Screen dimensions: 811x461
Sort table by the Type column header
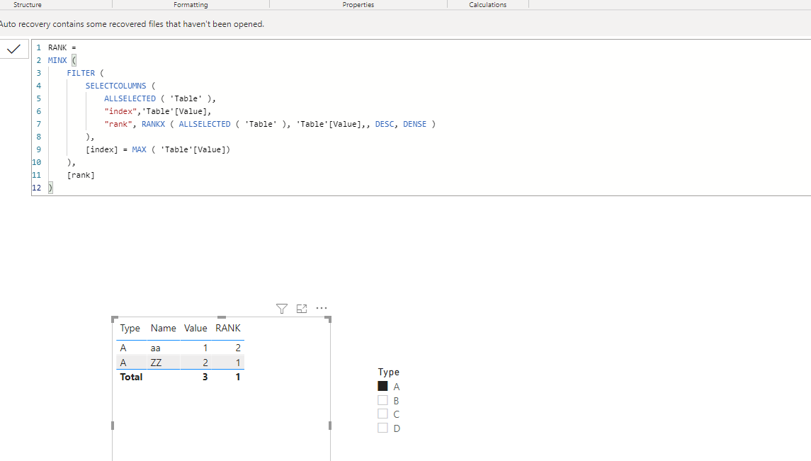tap(130, 328)
